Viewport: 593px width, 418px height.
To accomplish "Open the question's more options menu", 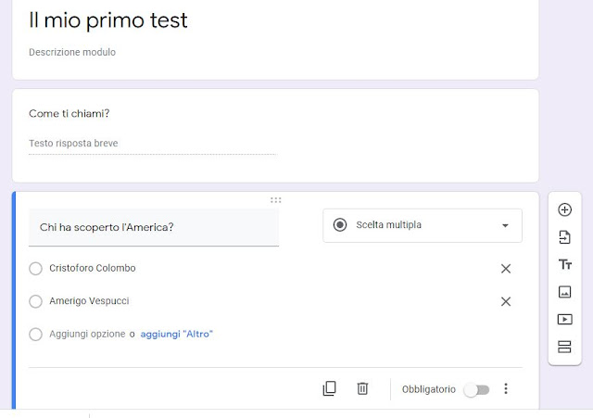I will [506, 389].
